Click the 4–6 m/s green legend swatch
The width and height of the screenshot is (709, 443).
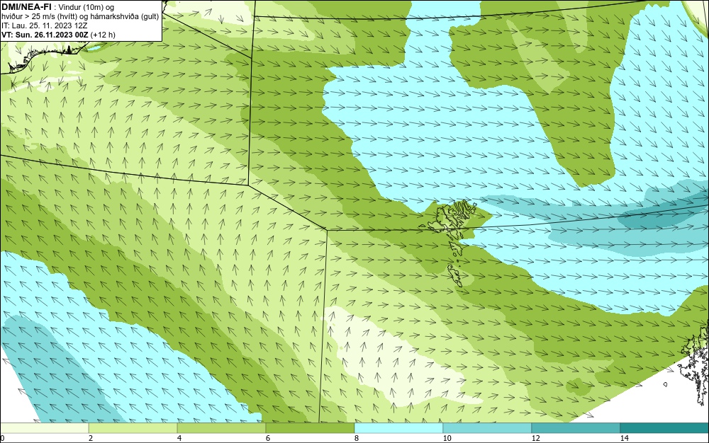[221, 428]
